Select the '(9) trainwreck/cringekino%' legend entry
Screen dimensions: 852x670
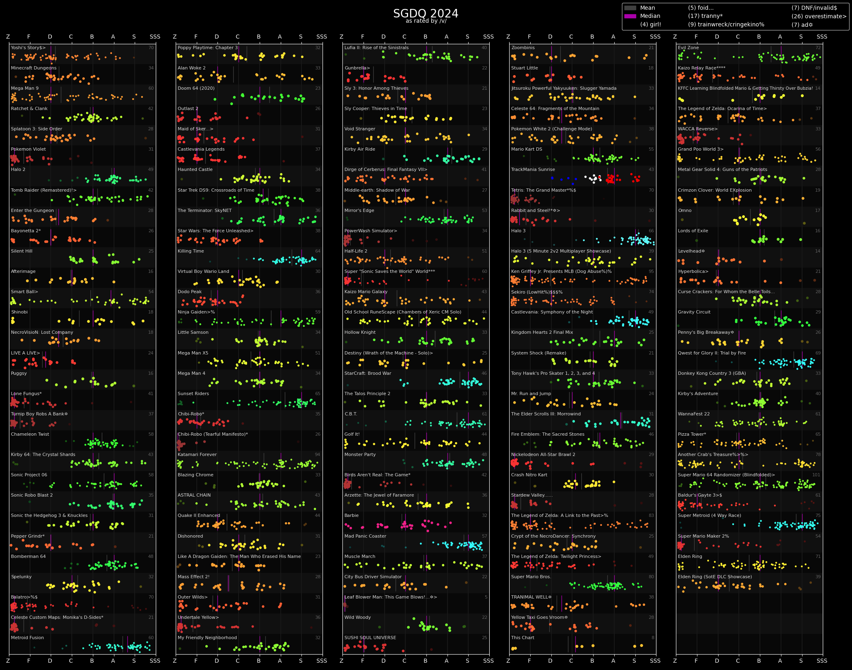pyautogui.click(x=726, y=24)
